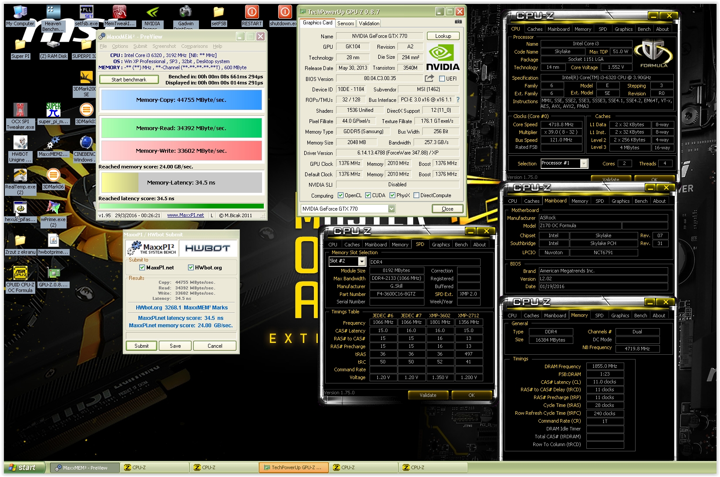Screen dimensions: 720x477
Task: Select TechPowerUp GPU-Z taskbar item
Action: click(293, 468)
